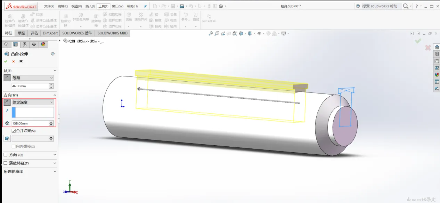Screen dimensions: 440x203
Task: Click the pin icon beside 帮助 menu
Action: pyautogui.click(x=145, y=6)
